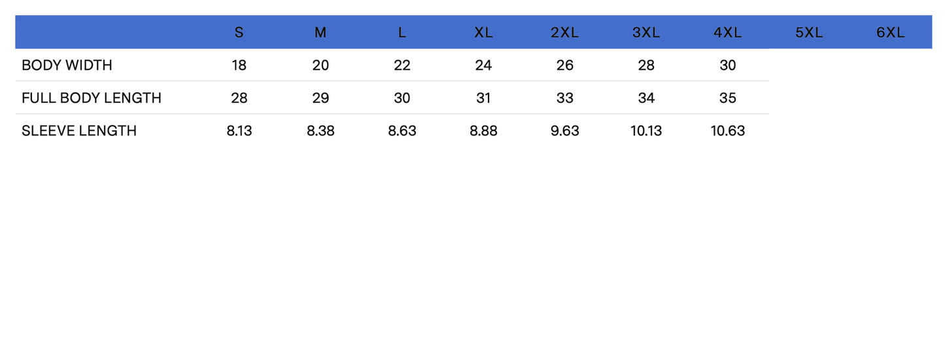
Task: Select sleeve length value 10.63
Action: (x=727, y=131)
